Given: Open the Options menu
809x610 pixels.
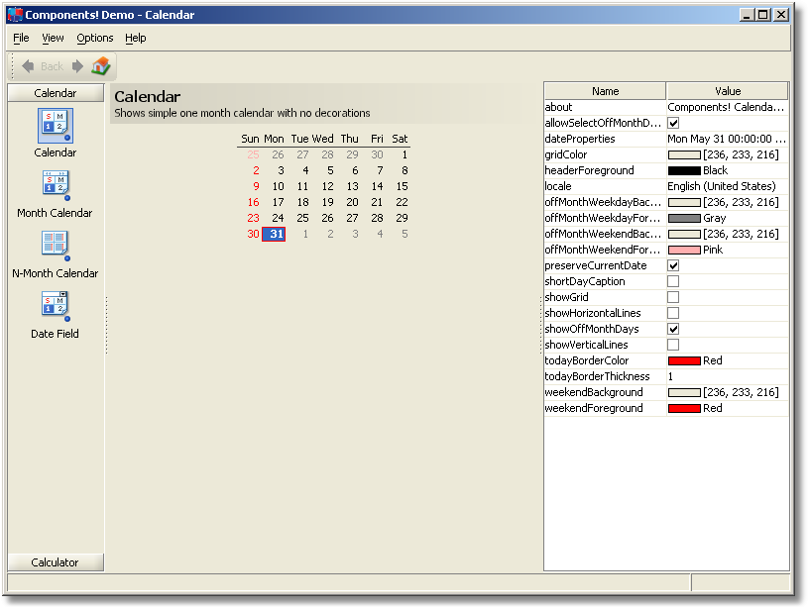Looking at the screenshot, I should coord(95,38).
